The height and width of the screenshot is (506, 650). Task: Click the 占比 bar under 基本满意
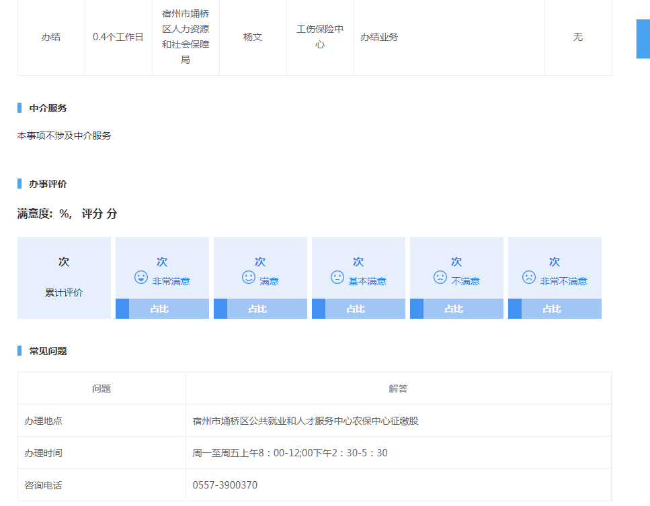(358, 309)
